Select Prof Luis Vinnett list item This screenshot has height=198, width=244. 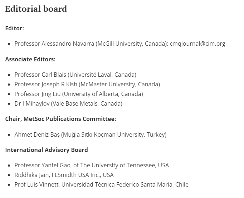(x=102, y=184)
